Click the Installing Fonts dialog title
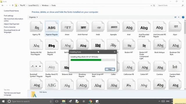This screenshot has height=104, width=186. pos(76,52)
